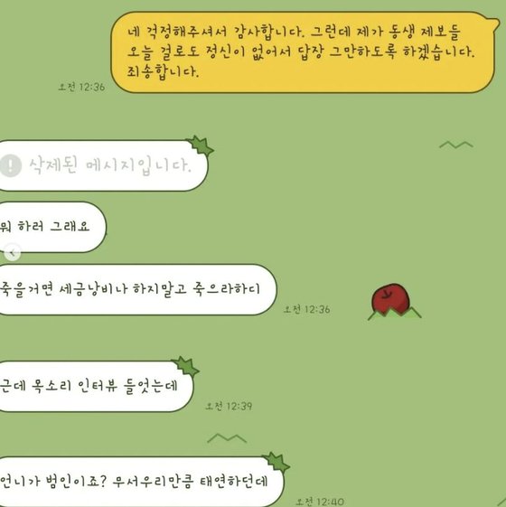Click the 오전 12:36 timestamp beside yellow bubble
Image resolution: width=506 pixels, height=507 pixels.
pos(81,87)
